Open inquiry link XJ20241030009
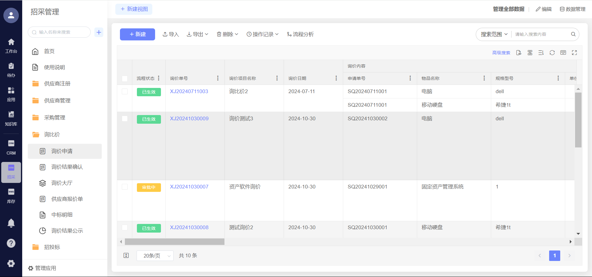Screen dimensions: 592x277 click(x=189, y=119)
